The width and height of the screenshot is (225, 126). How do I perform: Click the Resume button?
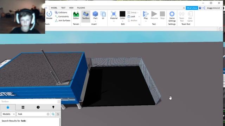(x=154, y=15)
